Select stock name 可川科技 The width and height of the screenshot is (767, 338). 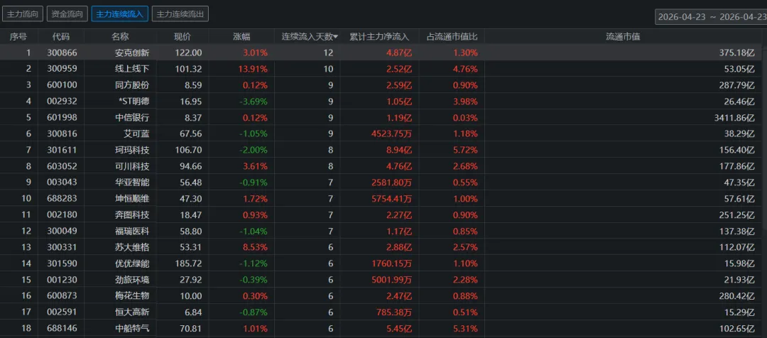(132, 166)
